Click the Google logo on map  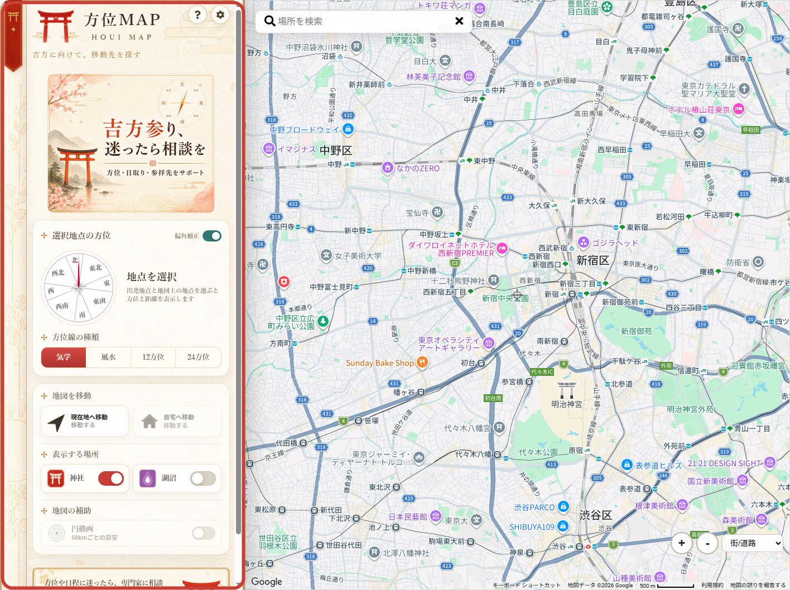267,582
